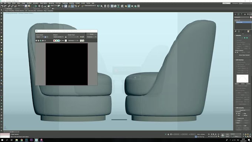The height and width of the screenshot is (142, 252).
Task: Toggle the blue channel in render window
Action: (x=59, y=41)
